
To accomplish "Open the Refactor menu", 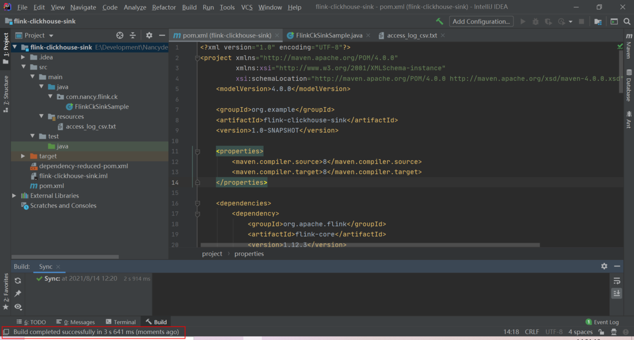I will (164, 7).
